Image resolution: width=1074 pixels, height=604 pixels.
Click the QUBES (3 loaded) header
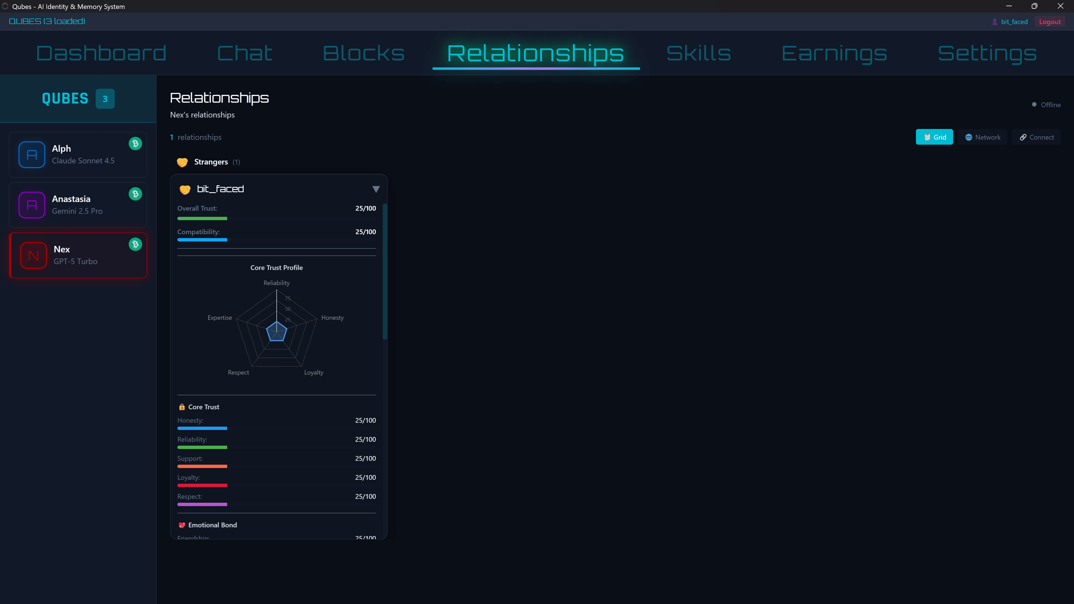(x=47, y=21)
